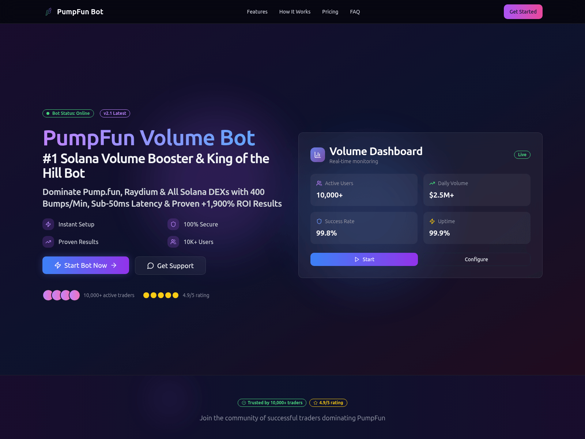Image resolution: width=585 pixels, height=439 pixels.
Task: Click the first yellow rating star
Action: (x=146, y=295)
